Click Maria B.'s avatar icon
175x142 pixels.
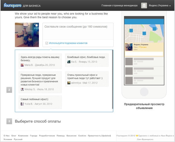(x=22, y=65)
